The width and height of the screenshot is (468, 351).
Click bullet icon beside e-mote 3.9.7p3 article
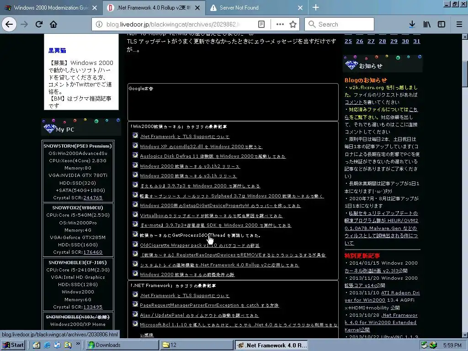pyautogui.click(x=135, y=224)
